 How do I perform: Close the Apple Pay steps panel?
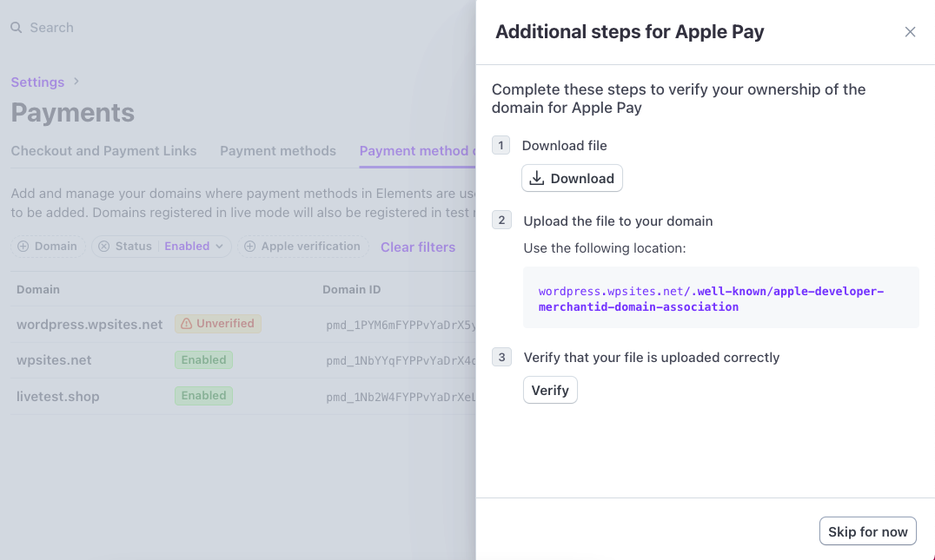point(910,32)
